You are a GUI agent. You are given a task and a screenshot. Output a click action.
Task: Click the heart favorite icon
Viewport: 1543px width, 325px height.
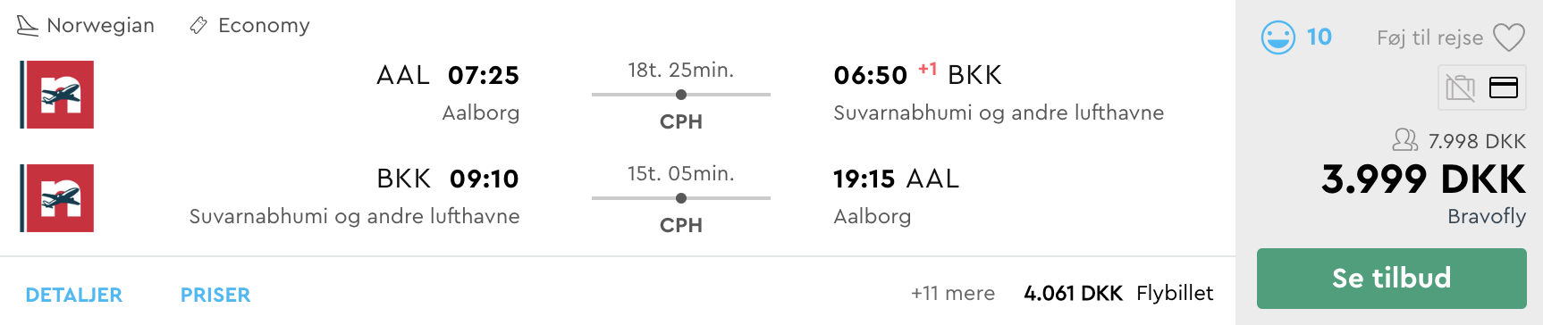pyautogui.click(x=1509, y=37)
